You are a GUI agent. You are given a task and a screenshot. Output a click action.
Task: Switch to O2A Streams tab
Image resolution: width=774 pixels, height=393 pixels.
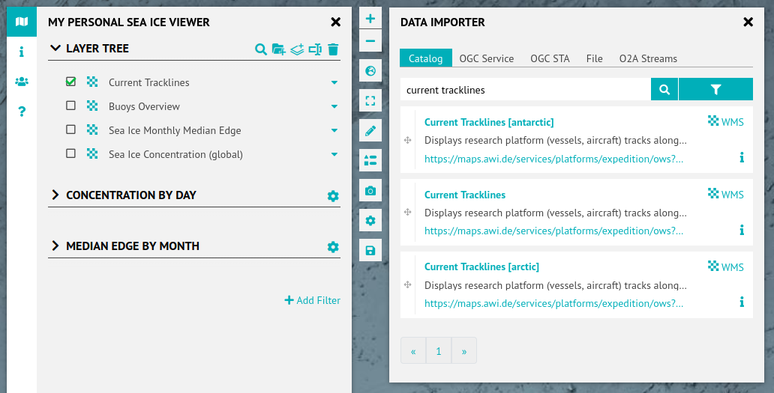(648, 58)
